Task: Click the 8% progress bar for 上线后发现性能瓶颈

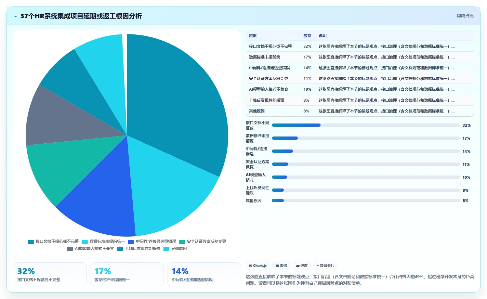Action: pyautogui.click(x=366, y=190)
